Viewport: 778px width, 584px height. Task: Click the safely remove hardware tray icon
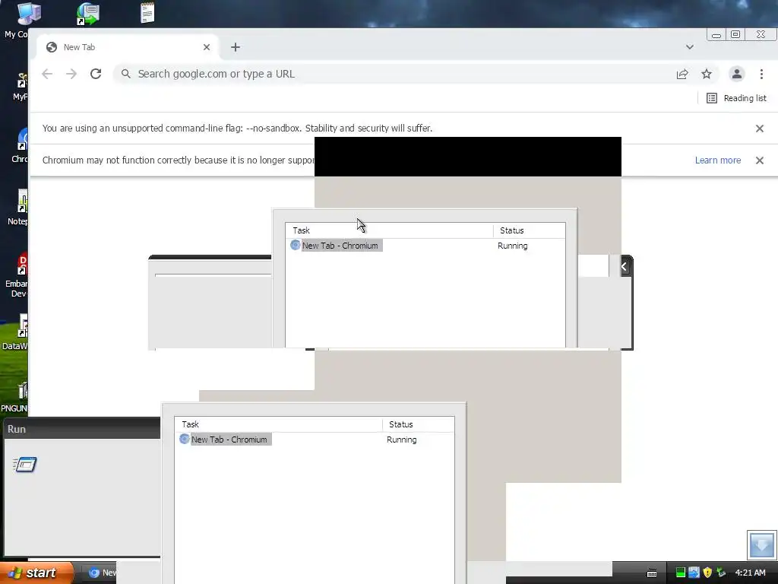click(721, 573)
